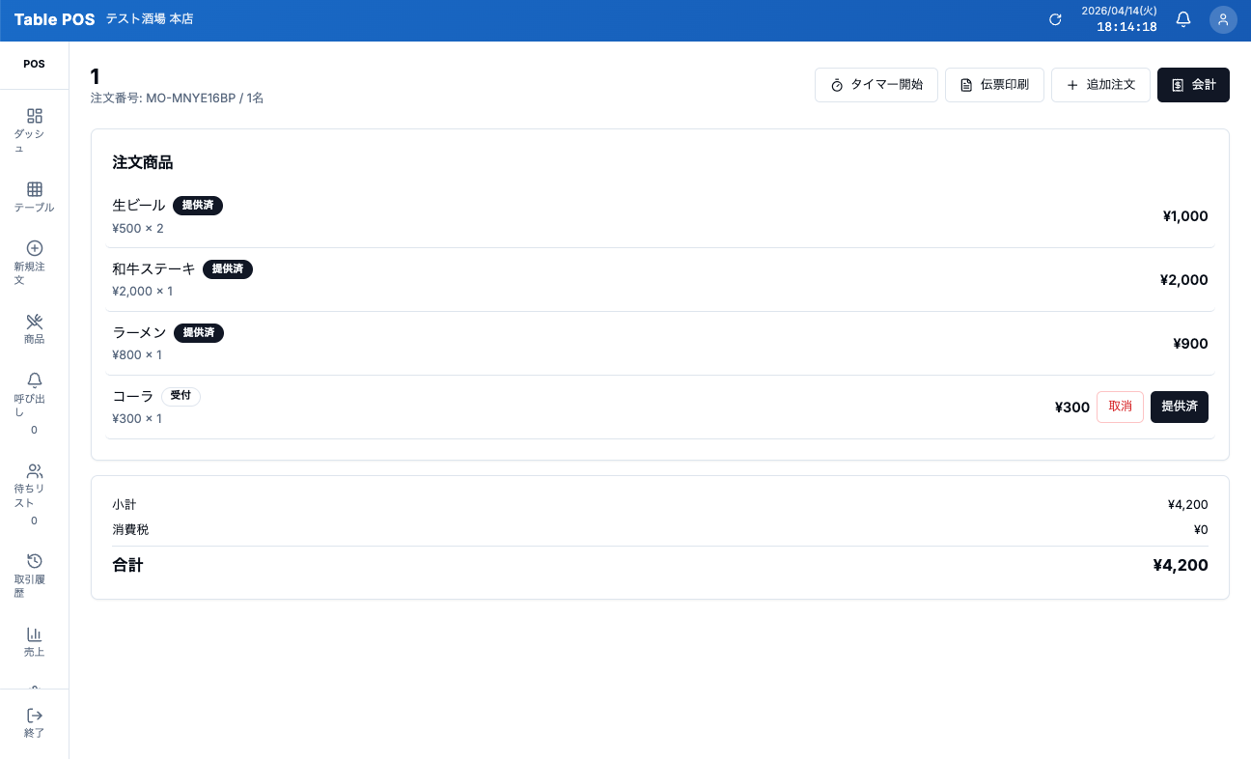Click the ¥0 tax amount

[x=1201, y=530]
